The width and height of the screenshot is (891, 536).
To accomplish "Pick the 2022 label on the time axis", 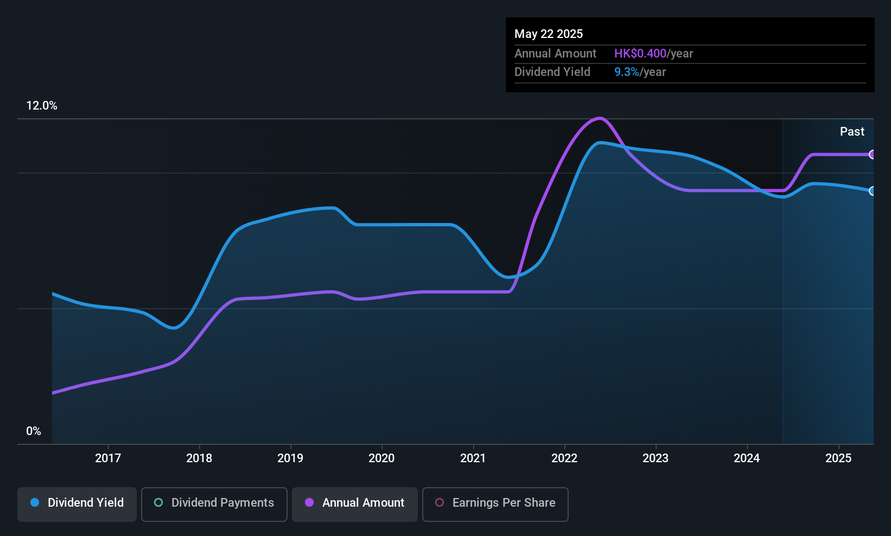I will pos(564,458).
